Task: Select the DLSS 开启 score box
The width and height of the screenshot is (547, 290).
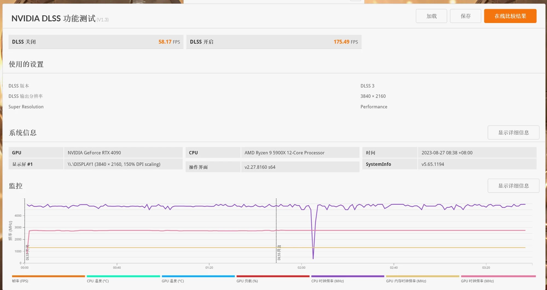Action: [x=274, y=42]
